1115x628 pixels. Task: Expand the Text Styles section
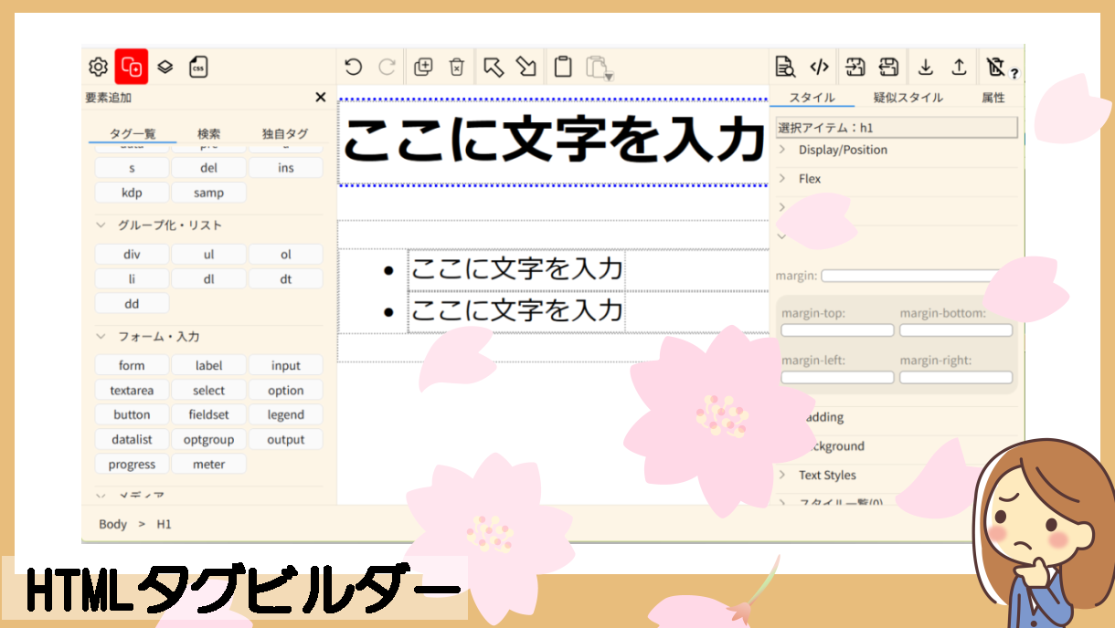[826, 475]
